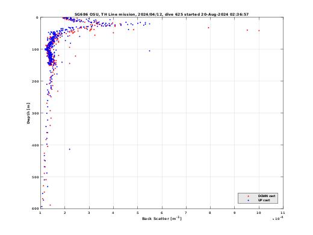The height and width of the screenshot is (235, 313).
Task: Click the 11 tick label on x-axis
Action: [x=283, y=213]
